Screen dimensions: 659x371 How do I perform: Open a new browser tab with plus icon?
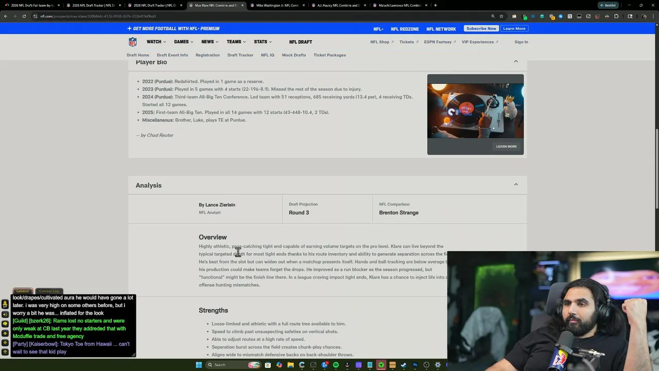point(436,5)
